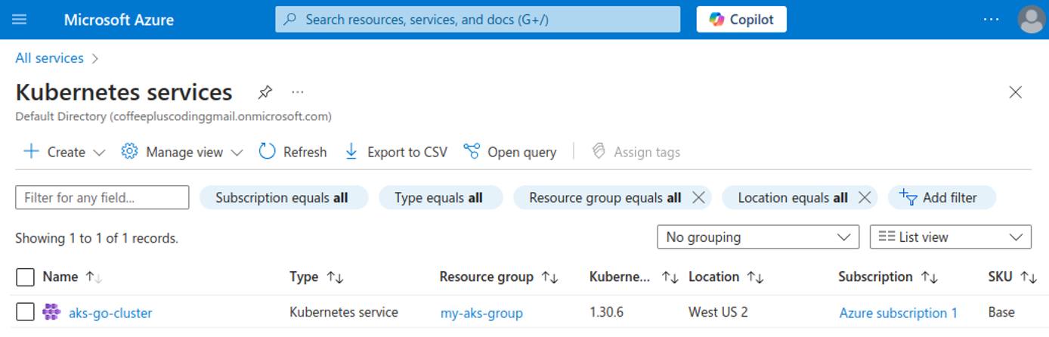
Task: Remove the Resource group filter
Action: (x=698, y=197)
